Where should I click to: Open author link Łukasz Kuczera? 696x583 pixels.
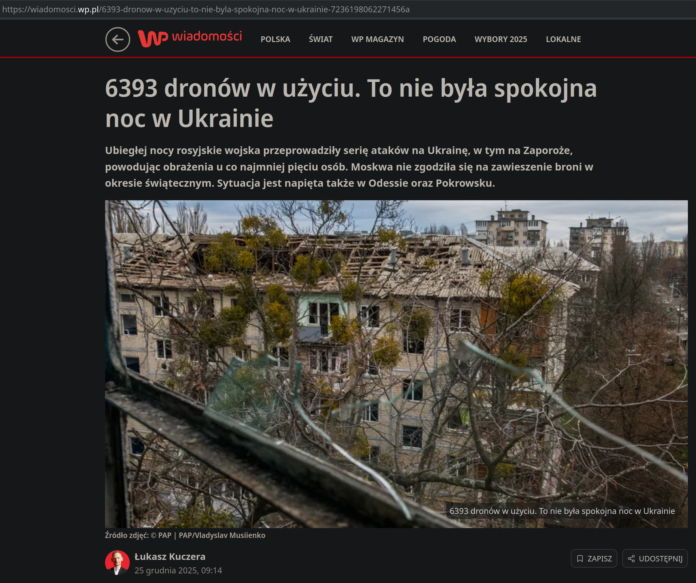[x=170, y=557]
